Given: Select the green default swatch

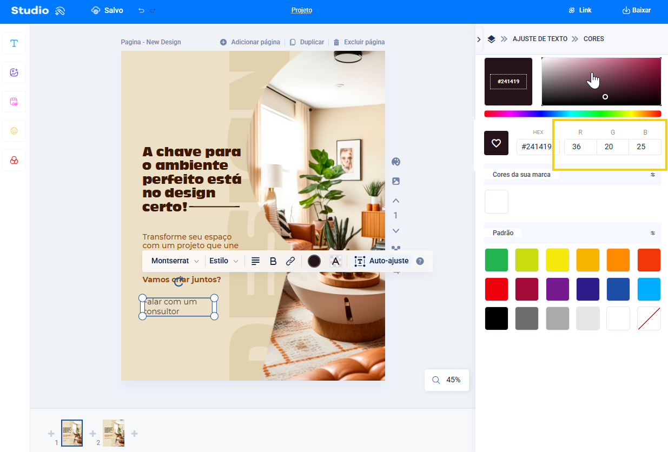Looking at the screenshot, I should 497,260.
